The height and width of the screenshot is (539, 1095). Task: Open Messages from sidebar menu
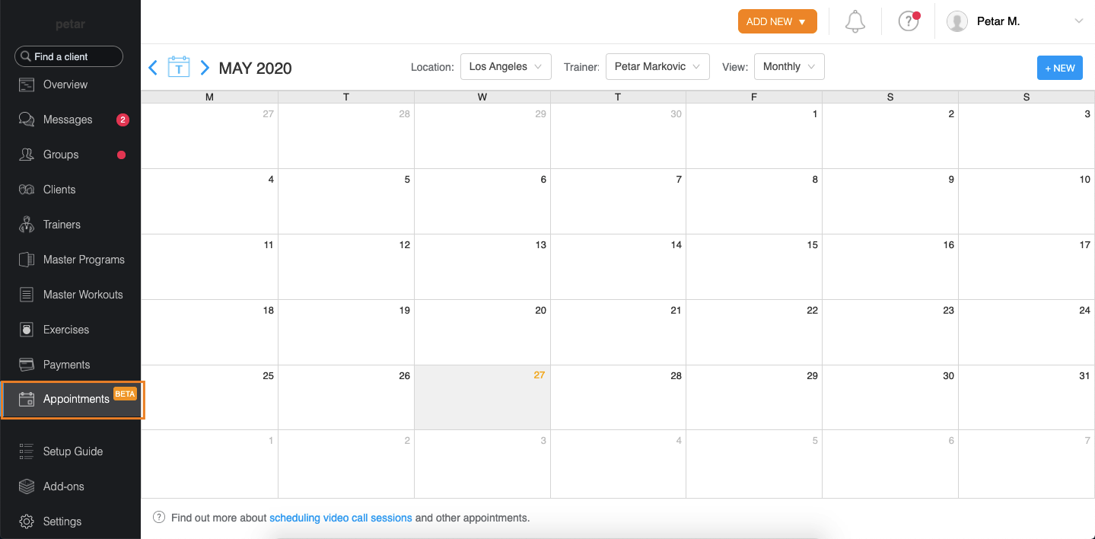(68, 120)
